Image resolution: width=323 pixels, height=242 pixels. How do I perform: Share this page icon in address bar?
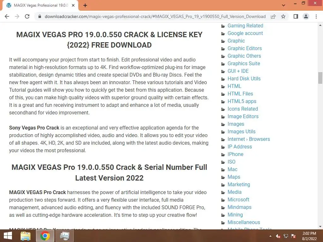(x=273, y=16)
